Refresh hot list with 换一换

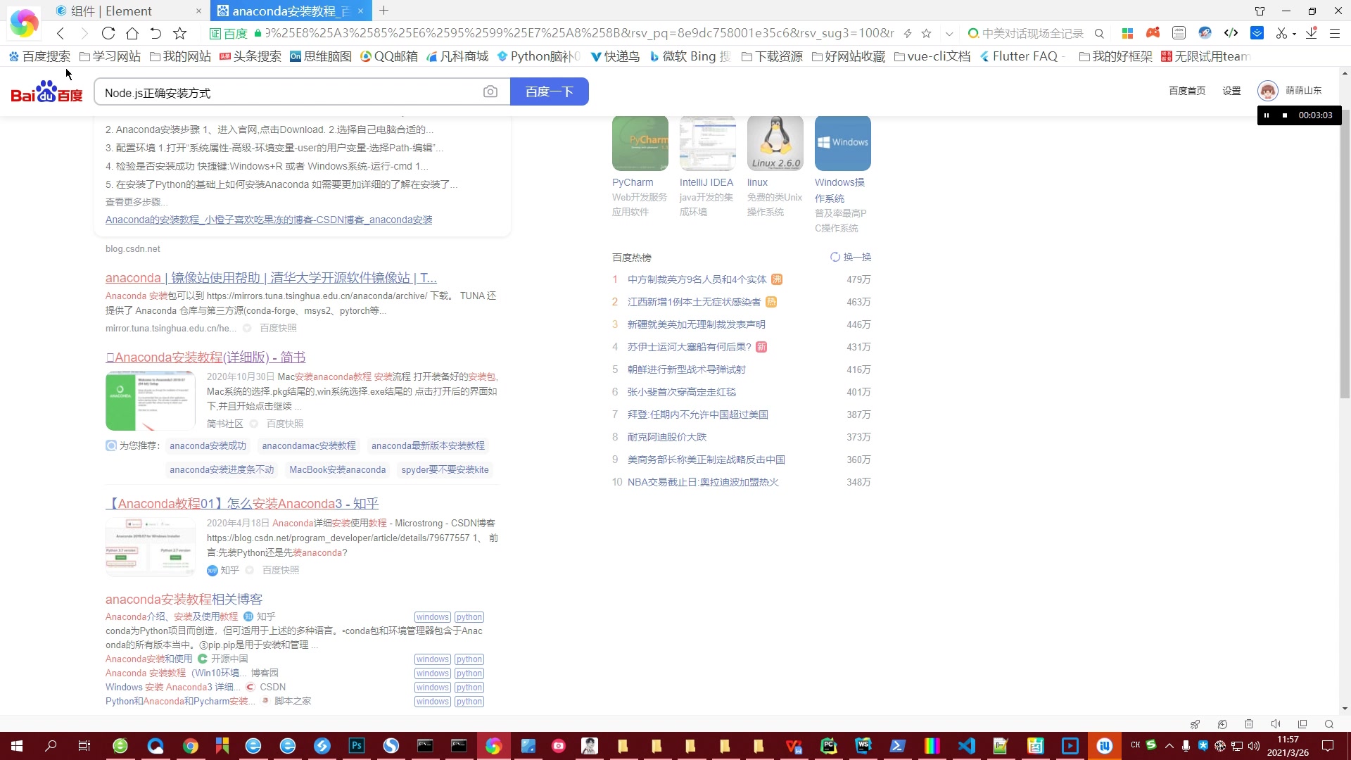(851, 257)
